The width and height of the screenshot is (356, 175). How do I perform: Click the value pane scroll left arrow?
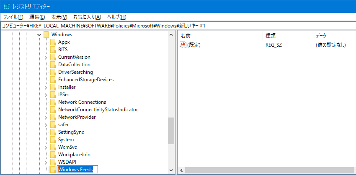click(x=181, y=170)
